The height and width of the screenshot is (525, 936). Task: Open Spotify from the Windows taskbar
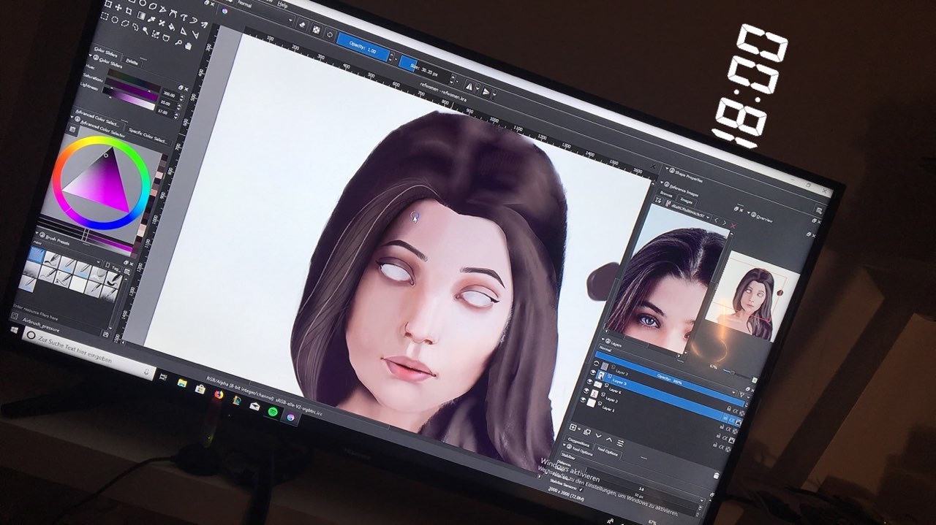tap(272, 413)
